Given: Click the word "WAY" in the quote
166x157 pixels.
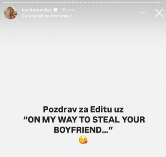Looking at the screenshot, I should point(68,120).
